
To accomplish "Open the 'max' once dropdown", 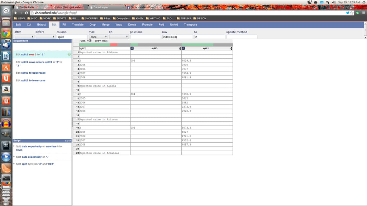I will (x=98, y=37).
